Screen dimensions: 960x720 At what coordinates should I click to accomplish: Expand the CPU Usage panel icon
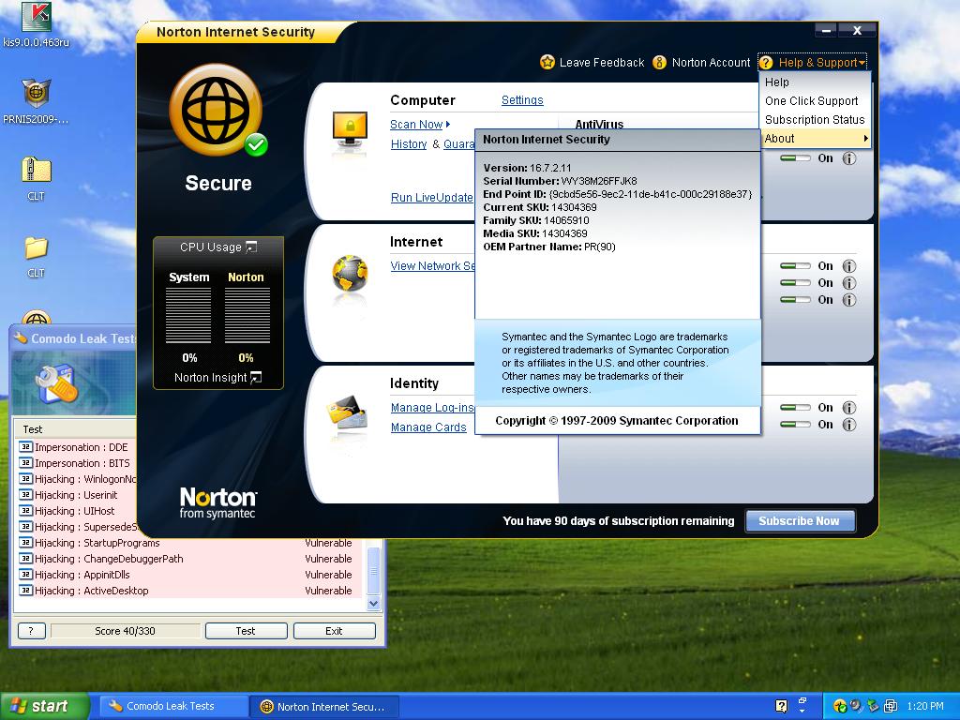pyautogui.click(x=251, y=247)
